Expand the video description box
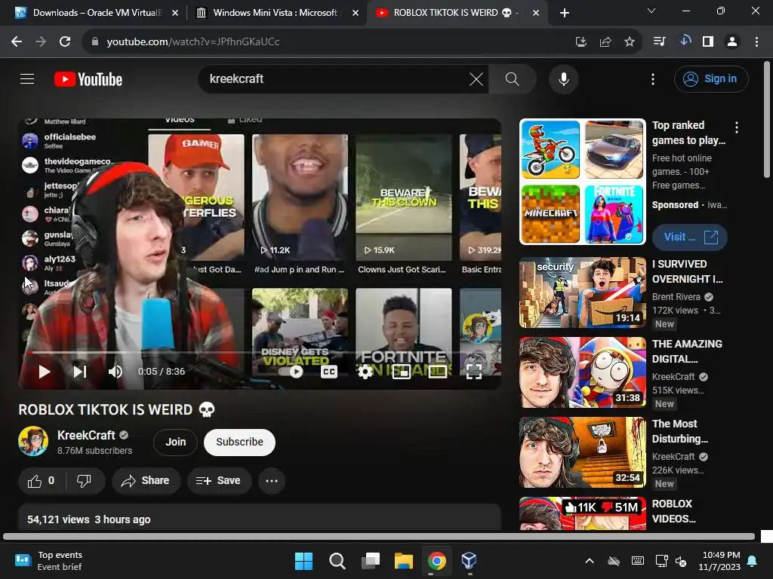773x579 pixels. (x=260, y=517)
